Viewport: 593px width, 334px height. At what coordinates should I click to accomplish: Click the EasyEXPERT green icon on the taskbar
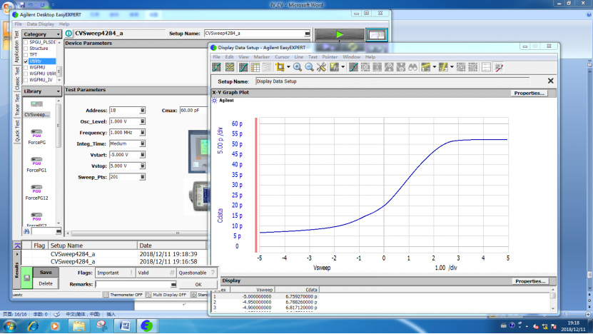tap(147, 325)
